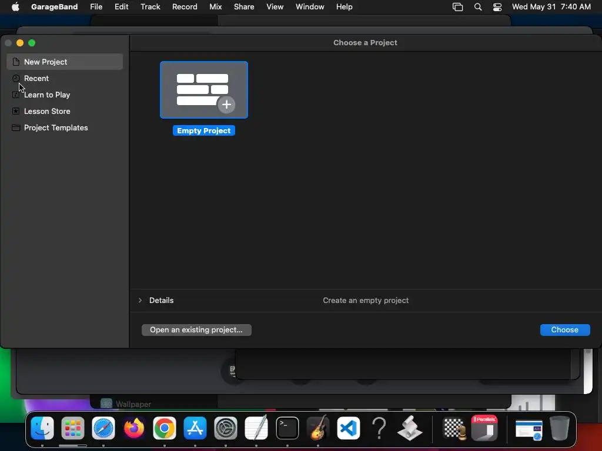This screenshot has height=451, width=602.
Task: Click the GarageBand guitar Dock icon
Action: 318,428
